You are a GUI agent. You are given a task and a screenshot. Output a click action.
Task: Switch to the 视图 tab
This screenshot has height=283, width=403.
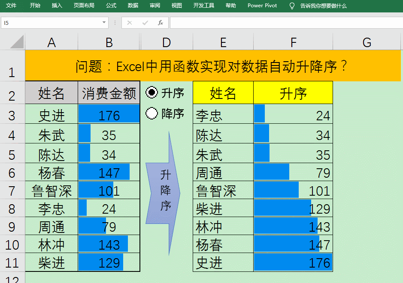coord(176,6)
